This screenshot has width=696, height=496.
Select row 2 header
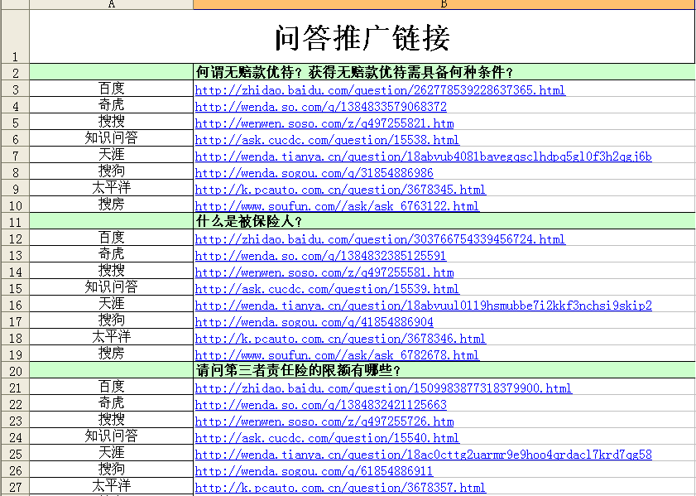click(x=15, y=72)
